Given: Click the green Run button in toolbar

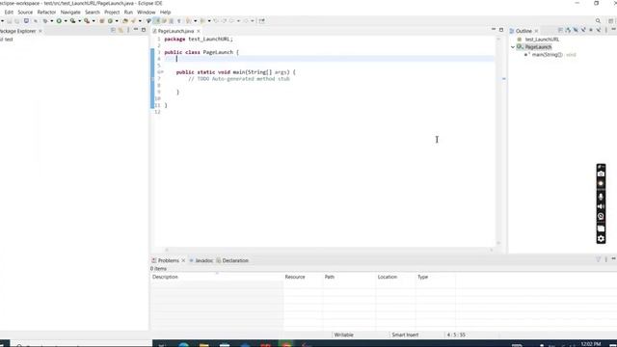Looking at the screenshot, I should (59, 21).
